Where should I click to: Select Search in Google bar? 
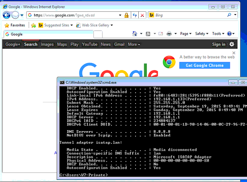(x=31, y=45)
